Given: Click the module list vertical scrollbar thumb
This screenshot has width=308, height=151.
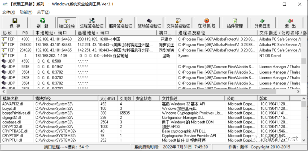Looking at the screenshot, I should pos(304,104).
